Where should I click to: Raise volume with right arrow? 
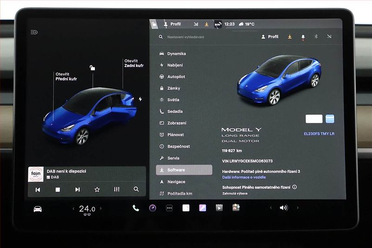coord(298,208)
